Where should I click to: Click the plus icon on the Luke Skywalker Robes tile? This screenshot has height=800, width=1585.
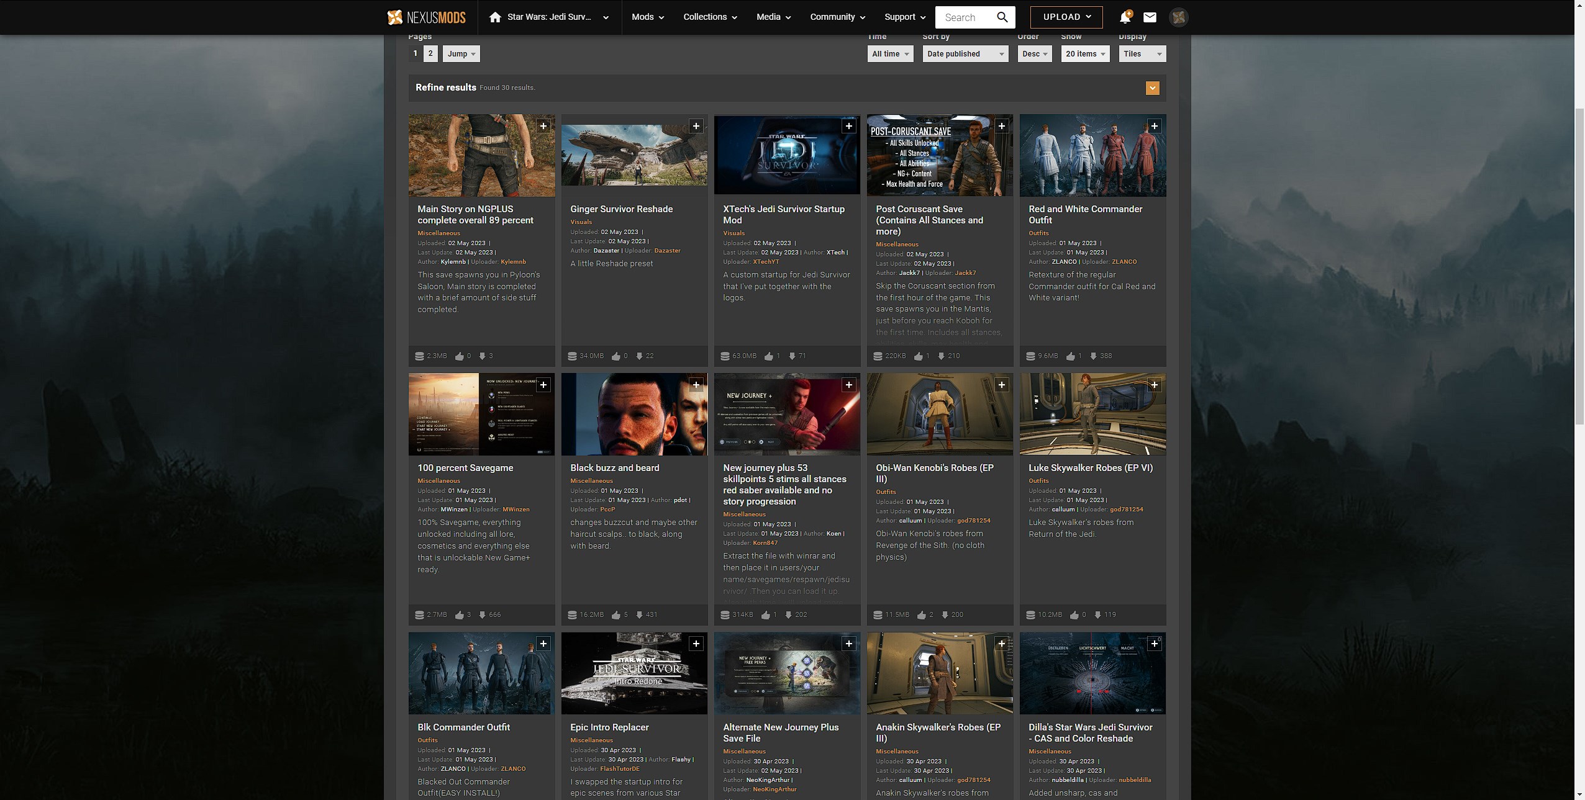(x=1154, y=385)
